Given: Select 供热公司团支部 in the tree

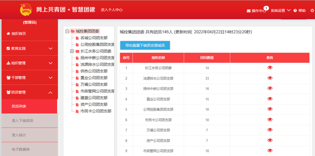Looking at the screenshot, I should click(x=94, y=71).
